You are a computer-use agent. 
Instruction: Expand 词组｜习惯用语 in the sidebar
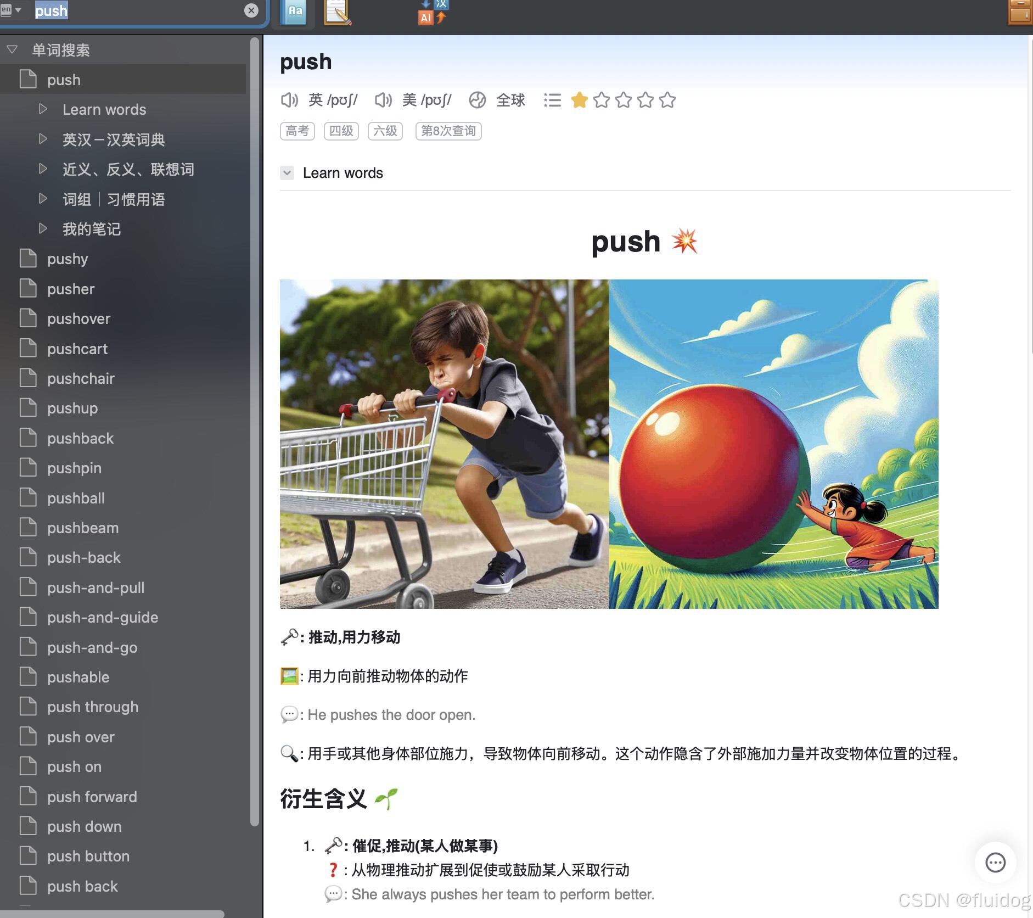tap(43, 199)
